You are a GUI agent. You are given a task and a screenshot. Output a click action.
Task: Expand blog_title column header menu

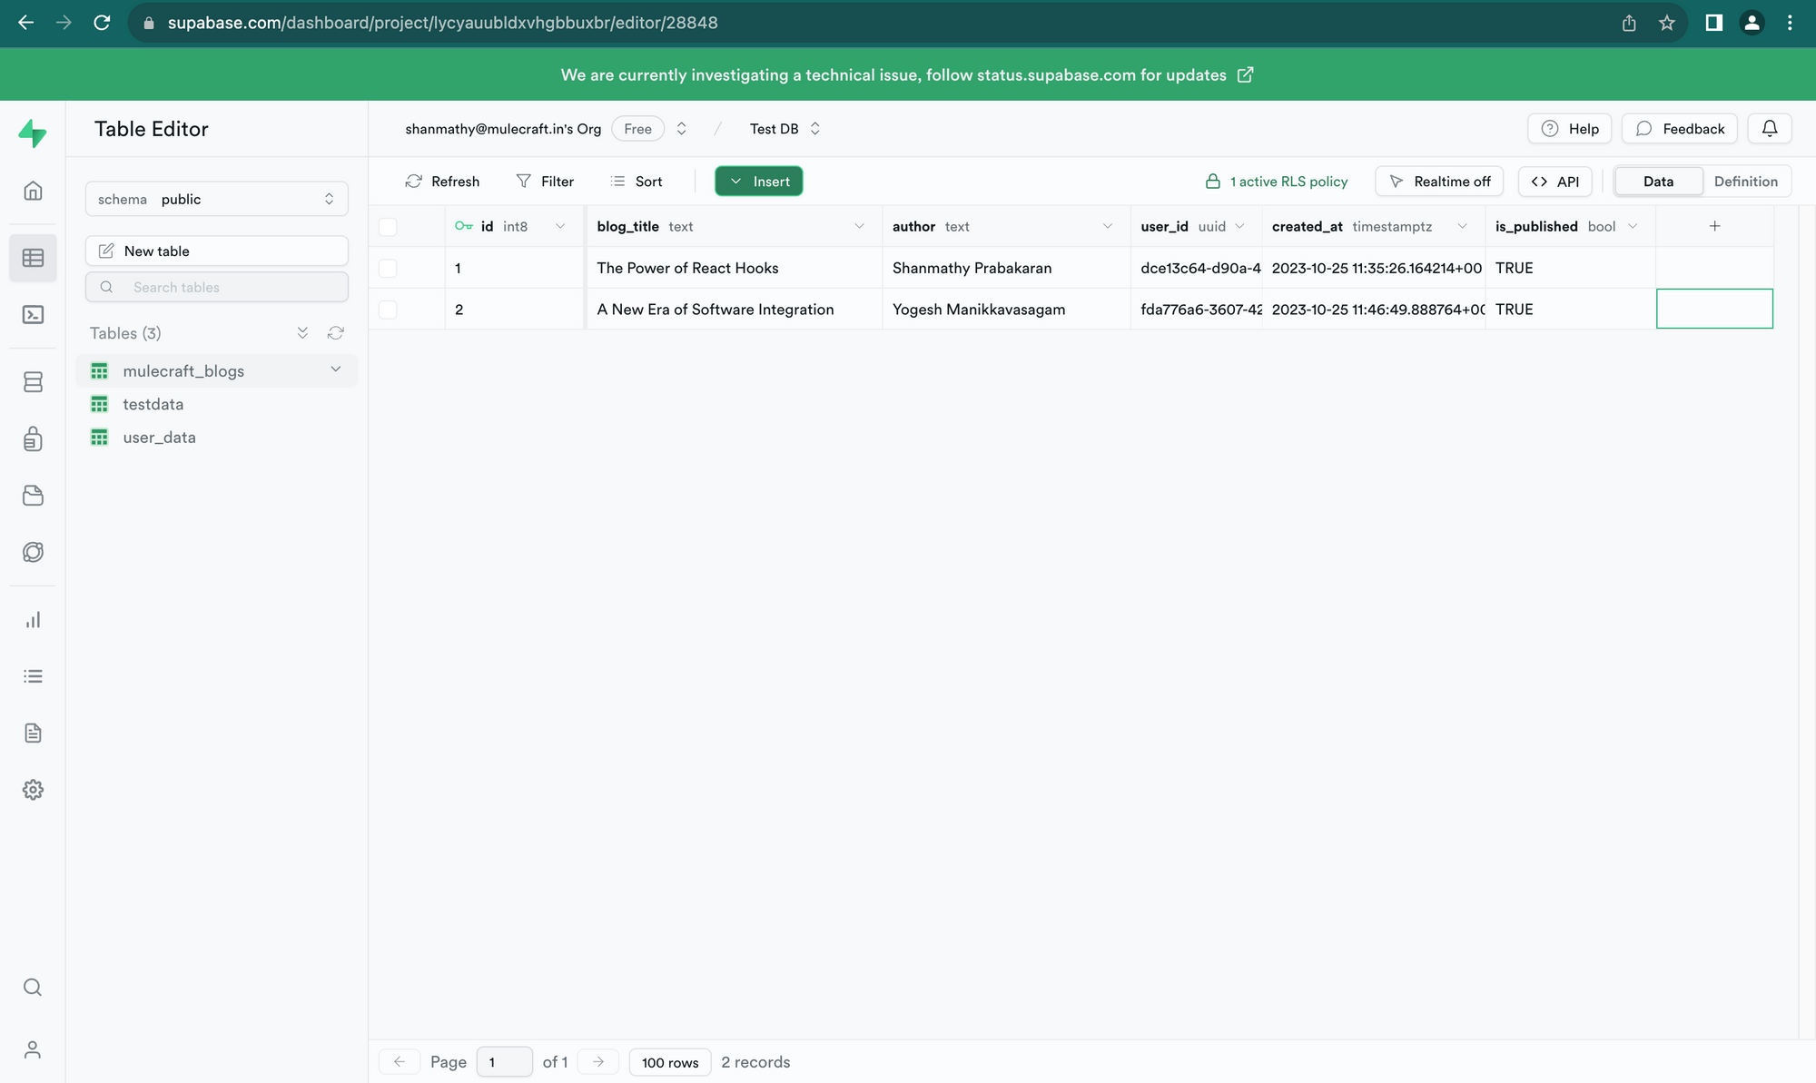pos(859,226)
